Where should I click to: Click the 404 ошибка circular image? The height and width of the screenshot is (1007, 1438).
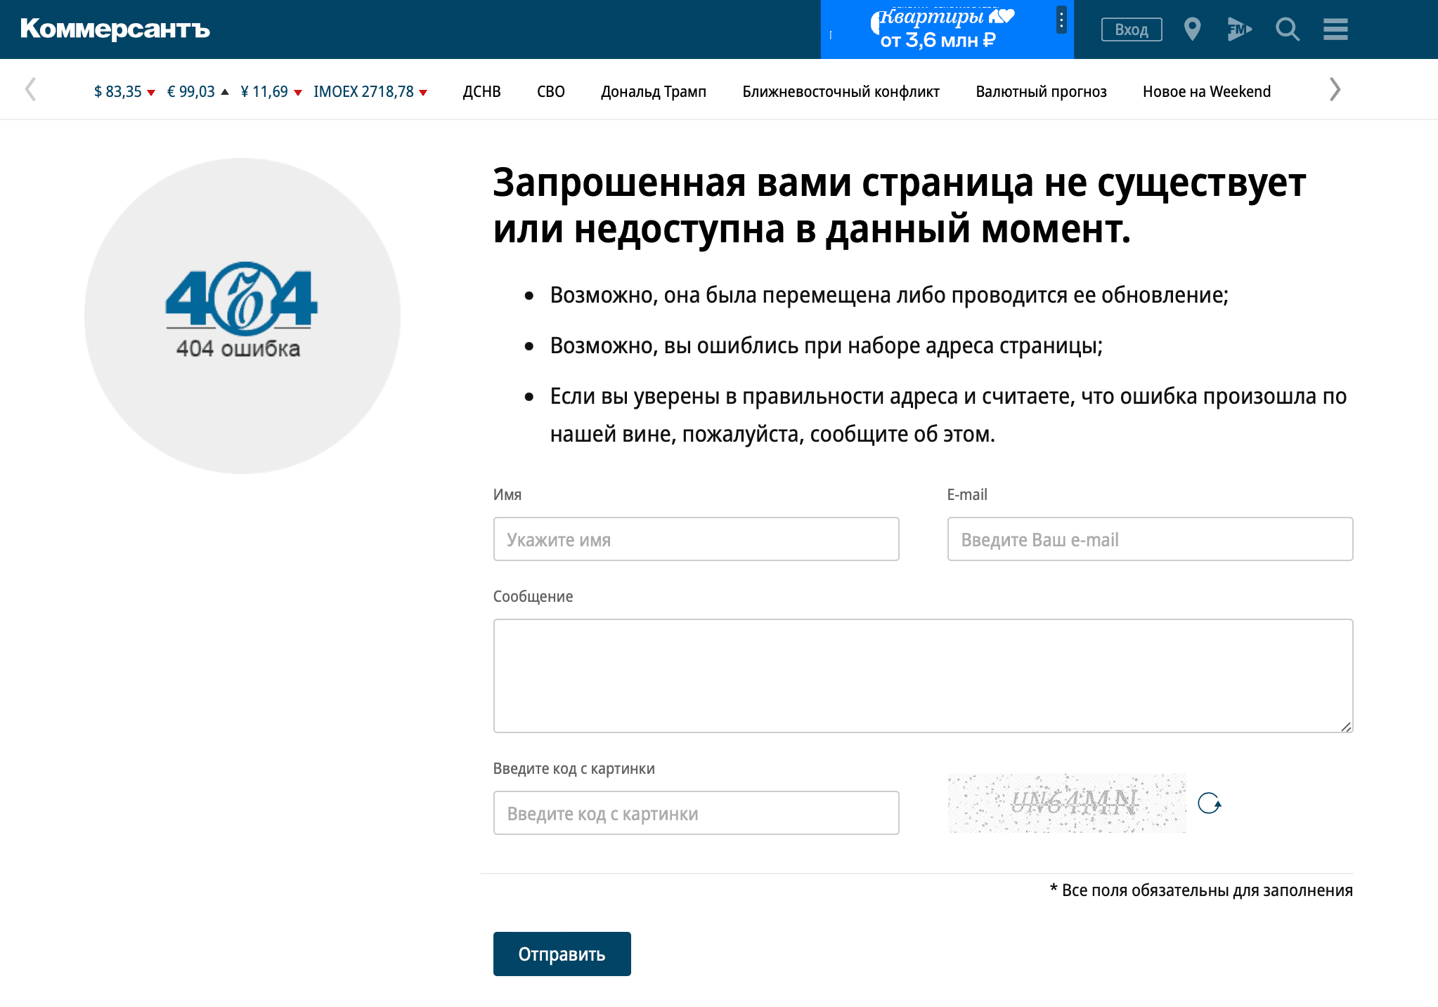(x=242, y=315)
